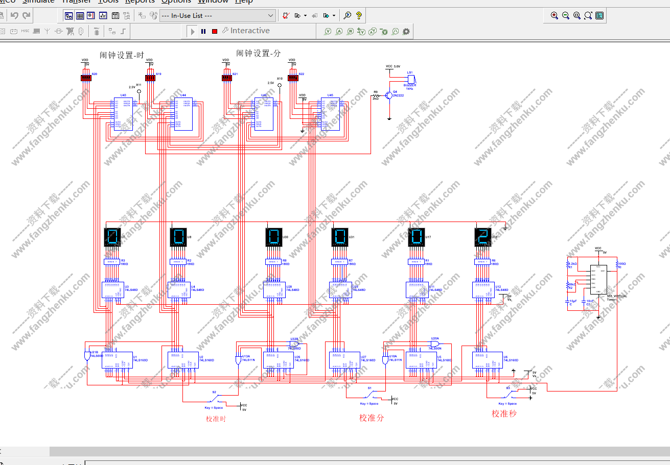Open the Transfer menu
670x465 pixels.
77,2
